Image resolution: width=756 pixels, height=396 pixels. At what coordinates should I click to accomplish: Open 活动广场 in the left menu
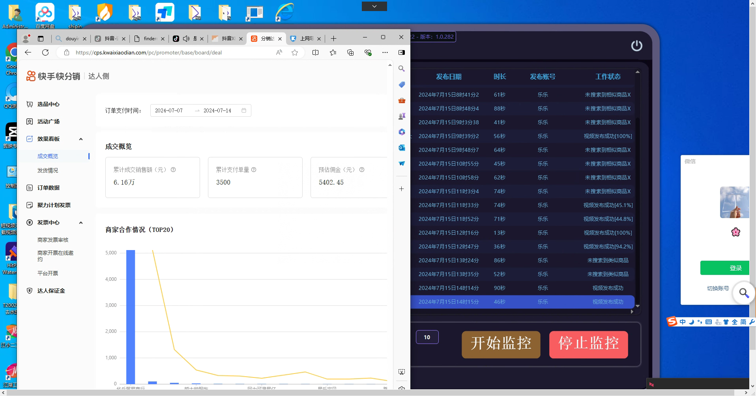tap(49, 121)
